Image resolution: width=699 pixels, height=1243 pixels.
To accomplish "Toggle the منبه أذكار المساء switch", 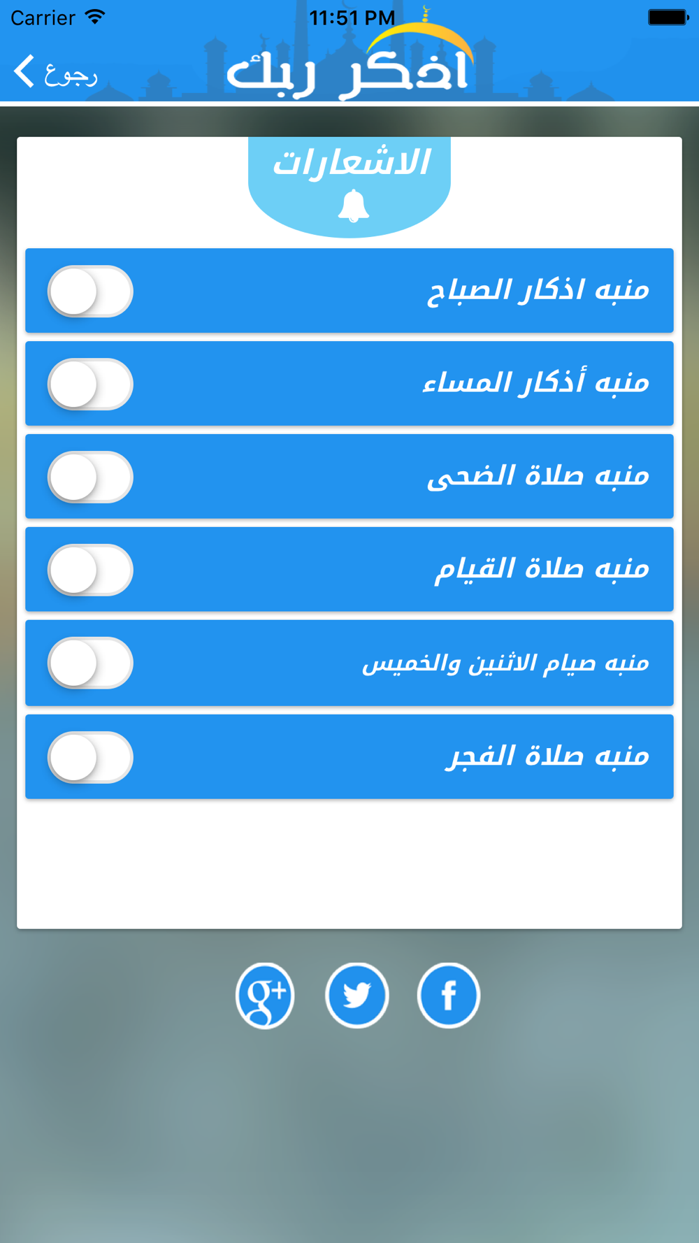I will (x=90, y=384).
